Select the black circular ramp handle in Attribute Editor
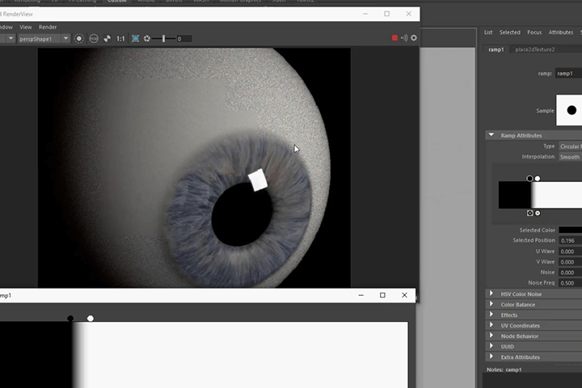The height and width of the screenshot is (388, 582). [x=529, y=179]
